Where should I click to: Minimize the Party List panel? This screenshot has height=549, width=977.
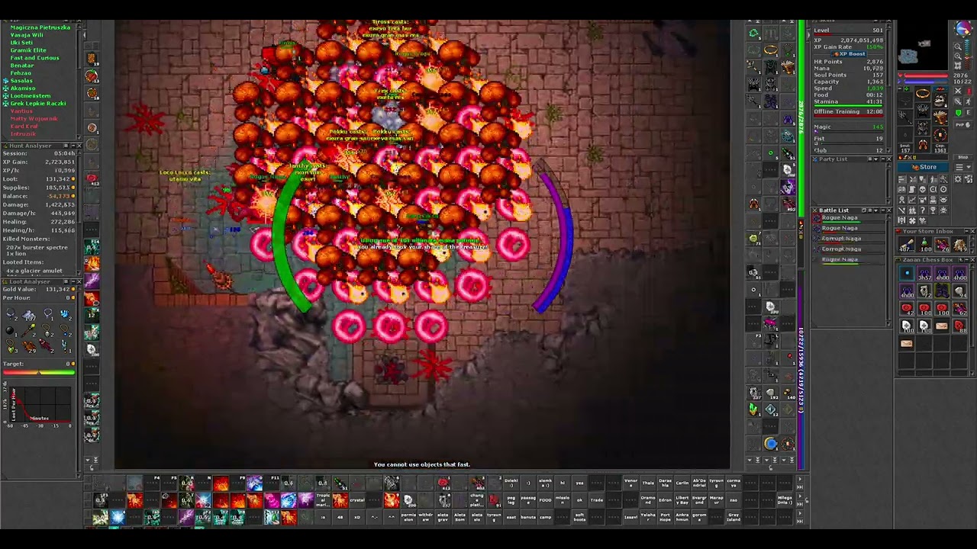pos(882,159)
